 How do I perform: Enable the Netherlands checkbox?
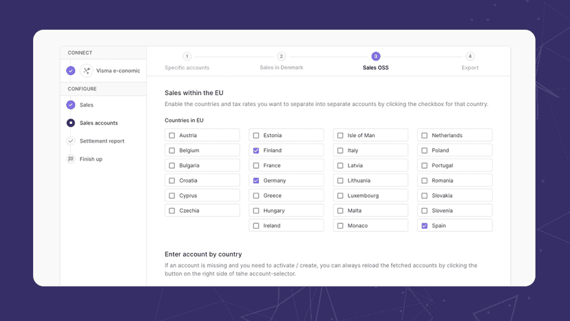(x=424, y=136)
